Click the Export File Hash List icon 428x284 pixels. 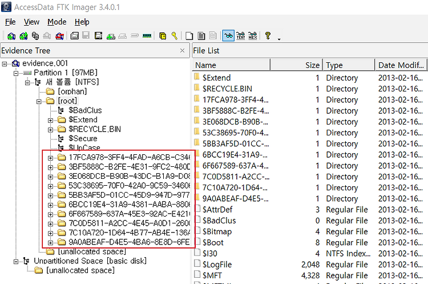coord(201,36)
